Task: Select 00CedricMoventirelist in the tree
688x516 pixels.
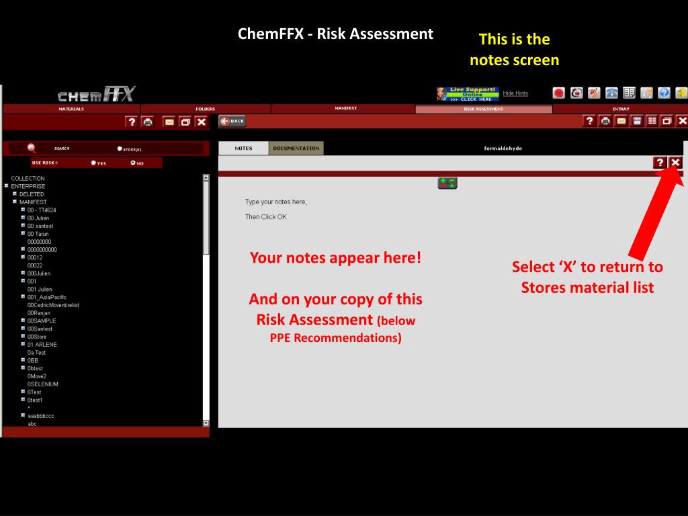Action: 53,305
